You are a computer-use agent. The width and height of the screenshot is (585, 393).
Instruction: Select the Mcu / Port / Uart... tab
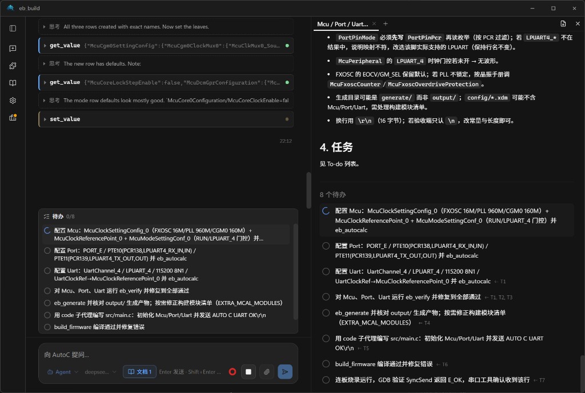click(343, 24)
